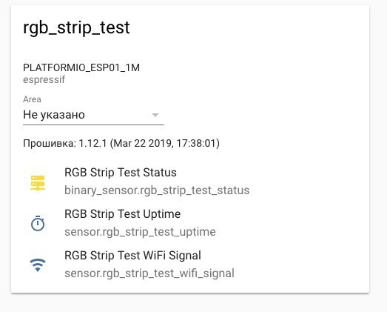The width and height of the screenshot is (387, 312).
Task: Open RGB Strip Test Status entity
Action: click(121, 173)
